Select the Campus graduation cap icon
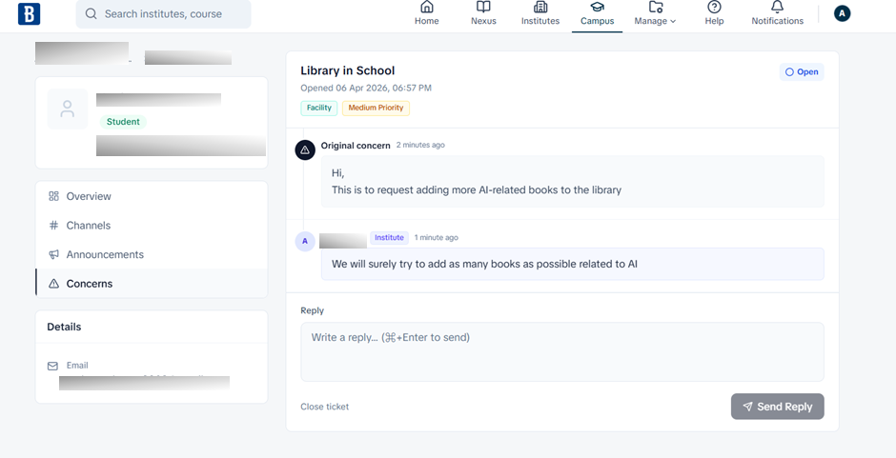This screenshot has width=896, height=458. [597, 8]
